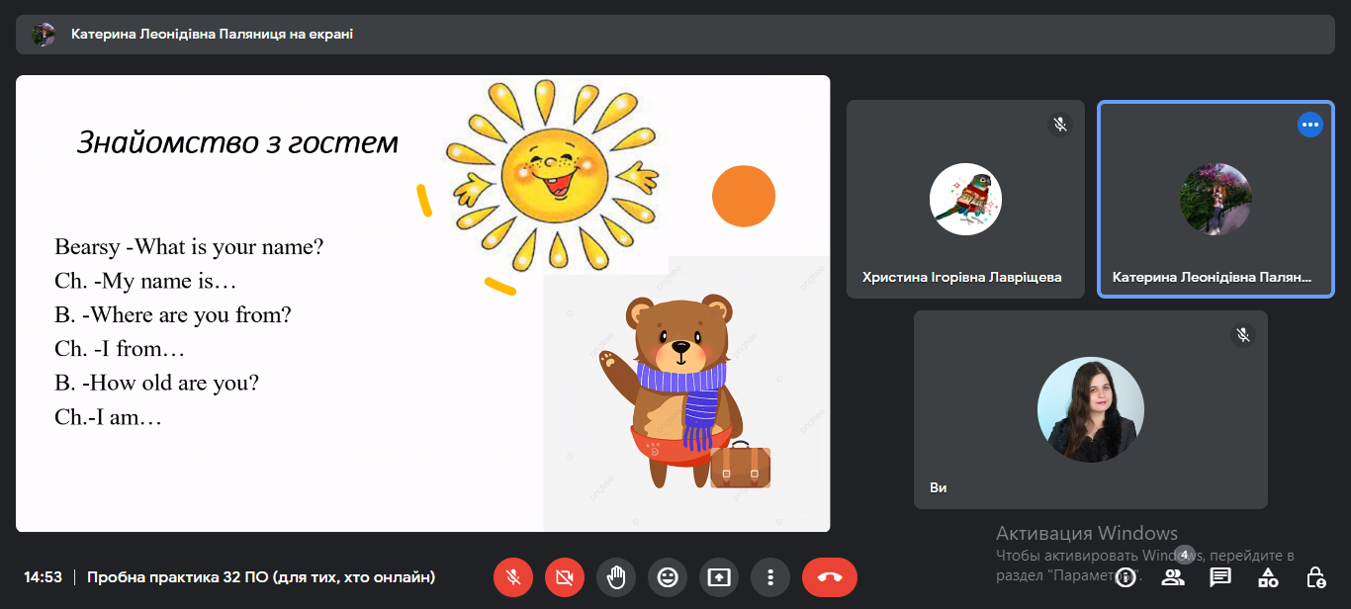
Task: Start presenting your screen
Action: coord(719,577)
